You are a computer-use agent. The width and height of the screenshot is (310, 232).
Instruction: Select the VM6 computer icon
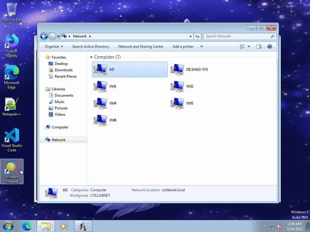pyautogui.click(x=101, y=120)
